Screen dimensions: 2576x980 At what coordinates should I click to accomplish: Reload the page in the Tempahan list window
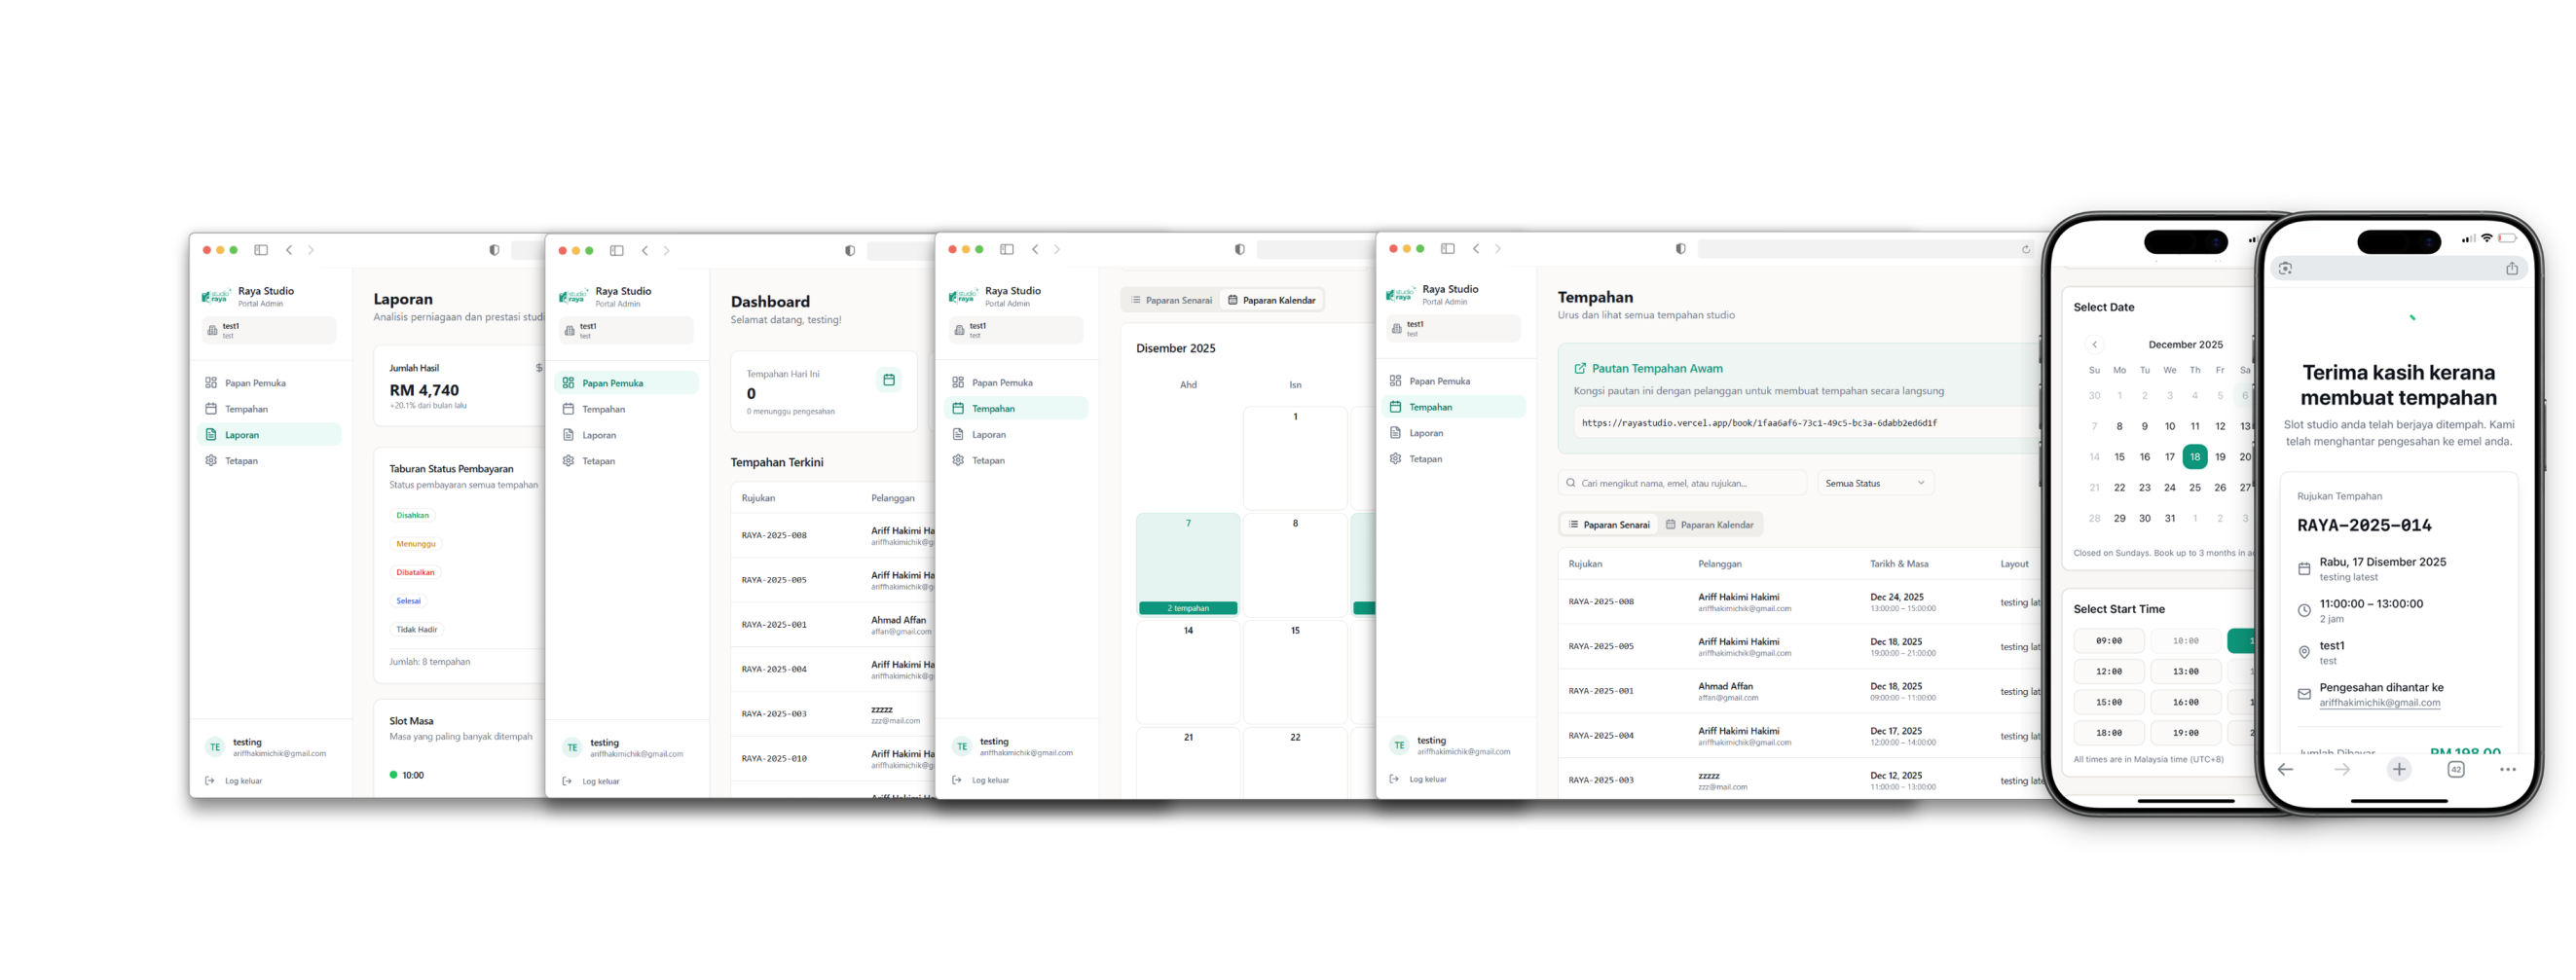tap(2026, 249)
